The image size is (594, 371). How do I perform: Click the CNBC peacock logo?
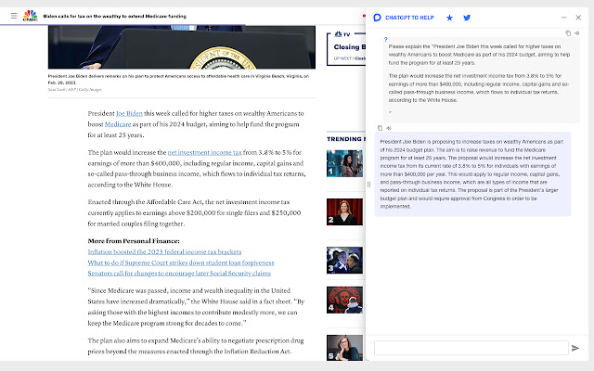[31, 16]
